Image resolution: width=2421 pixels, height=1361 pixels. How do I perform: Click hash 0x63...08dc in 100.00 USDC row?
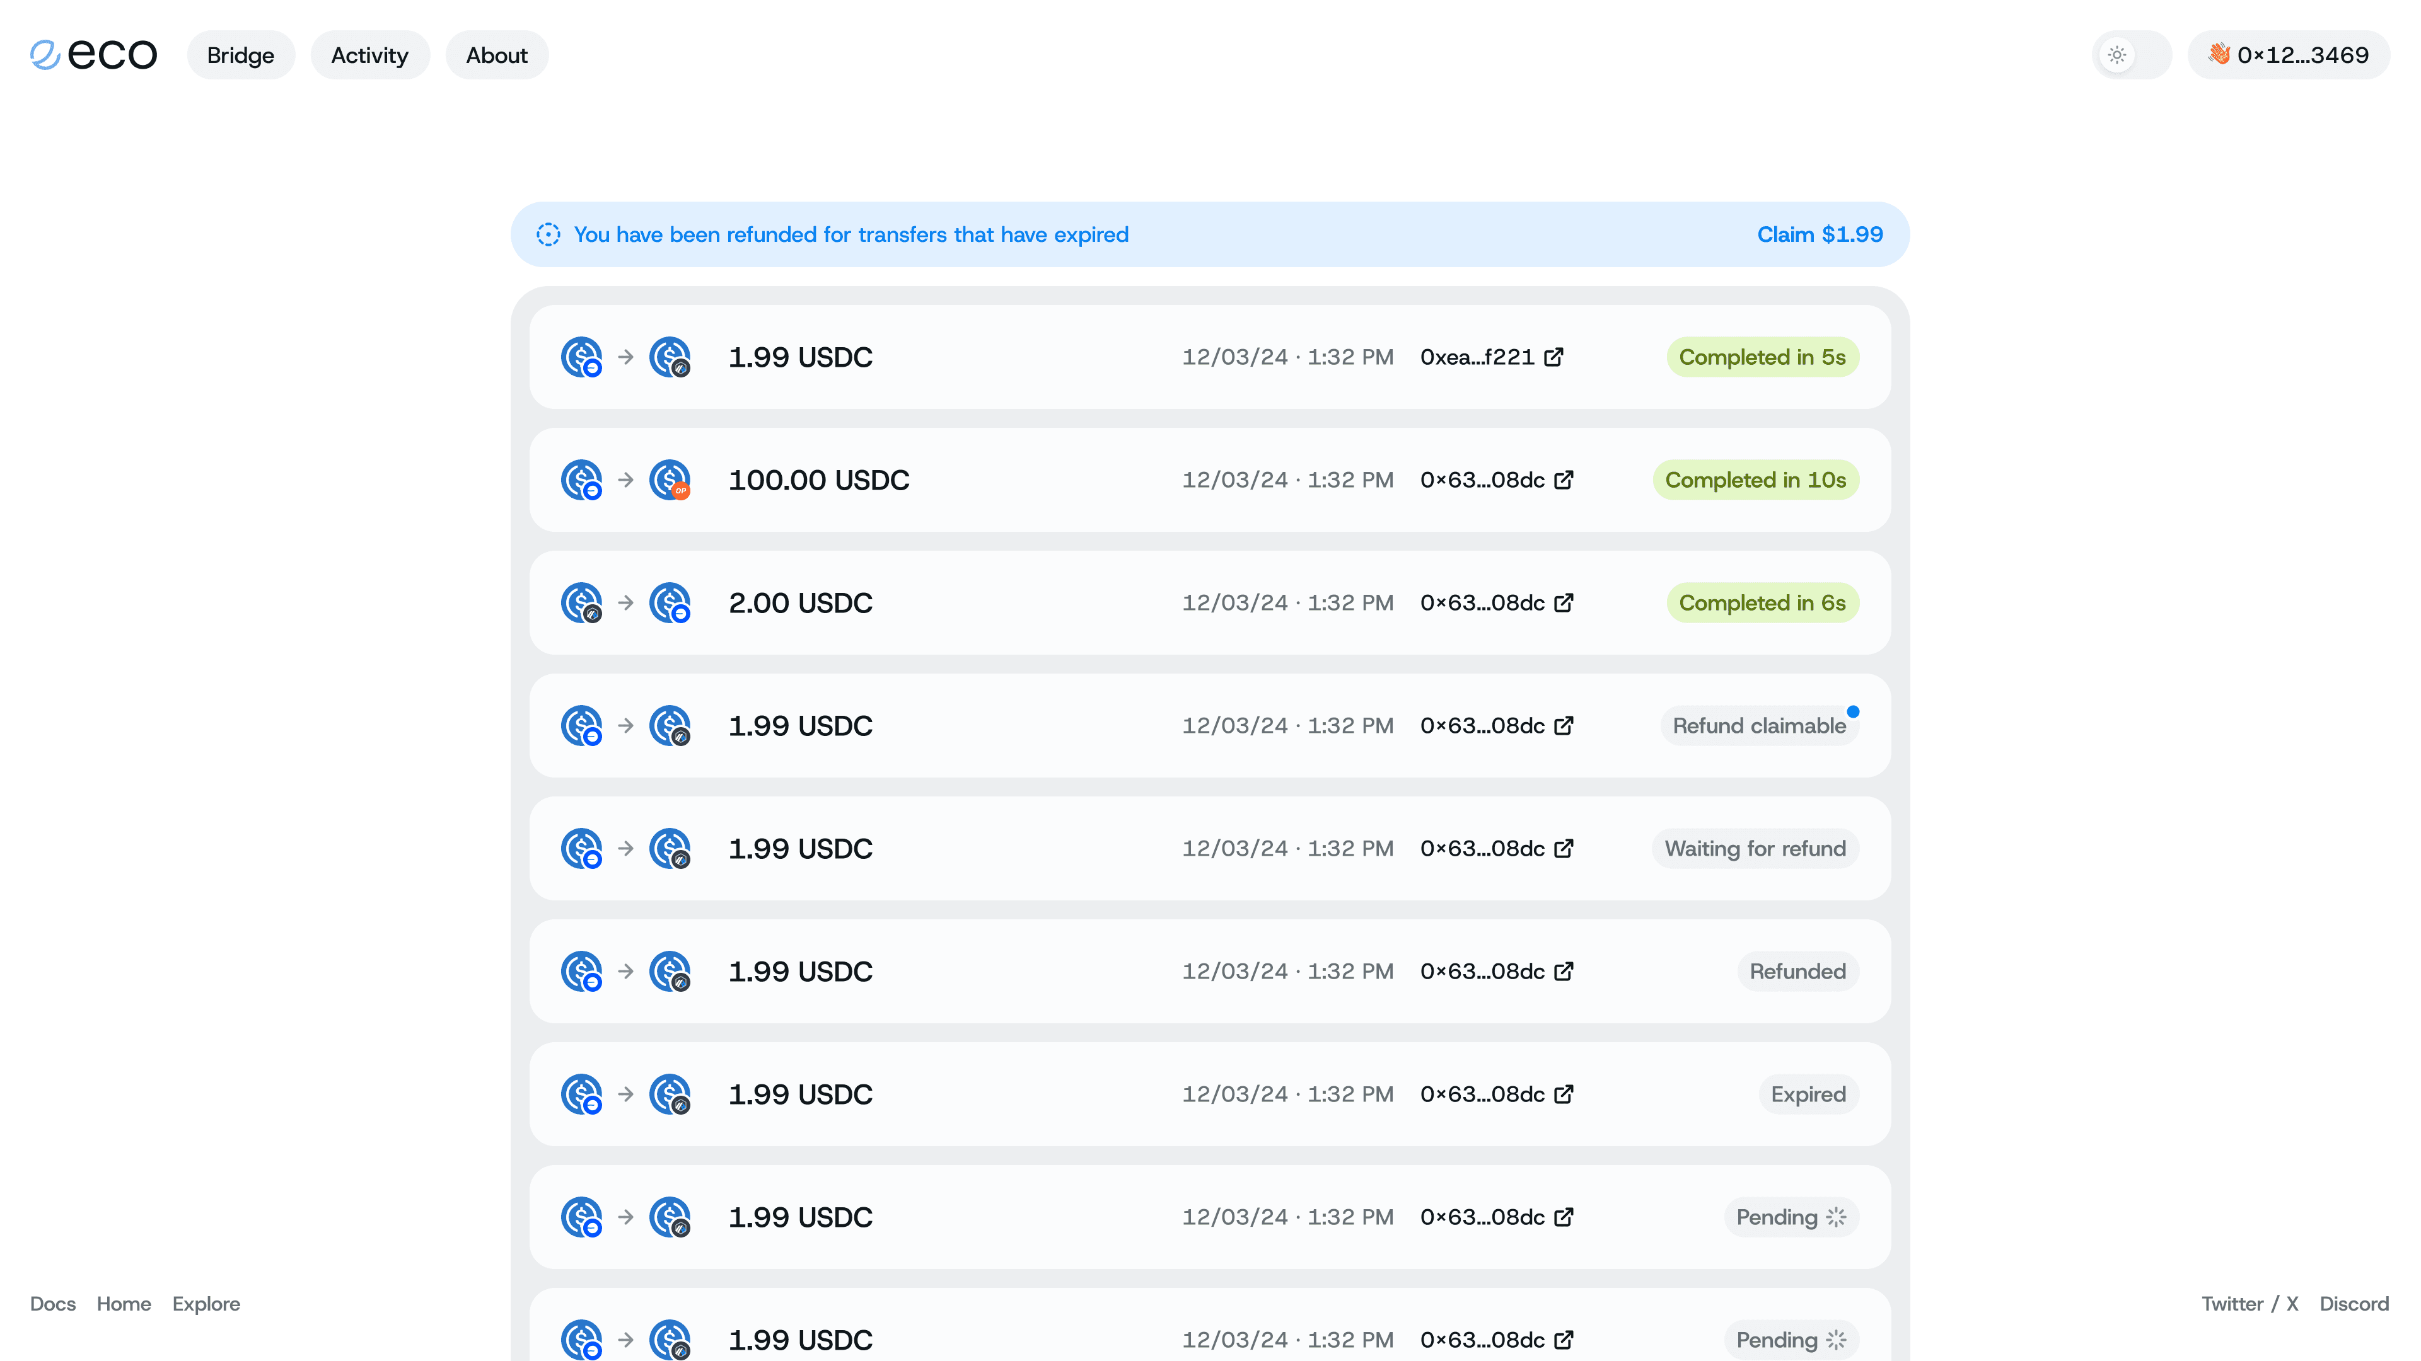click(1482, 480)
